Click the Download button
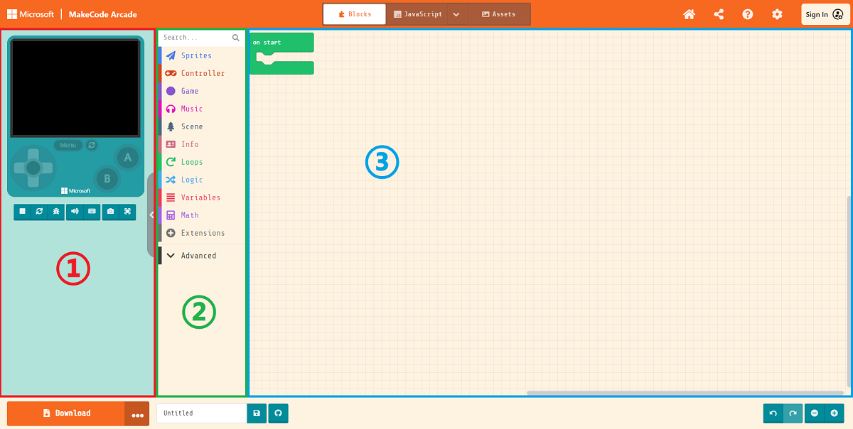 click(66, 413)
